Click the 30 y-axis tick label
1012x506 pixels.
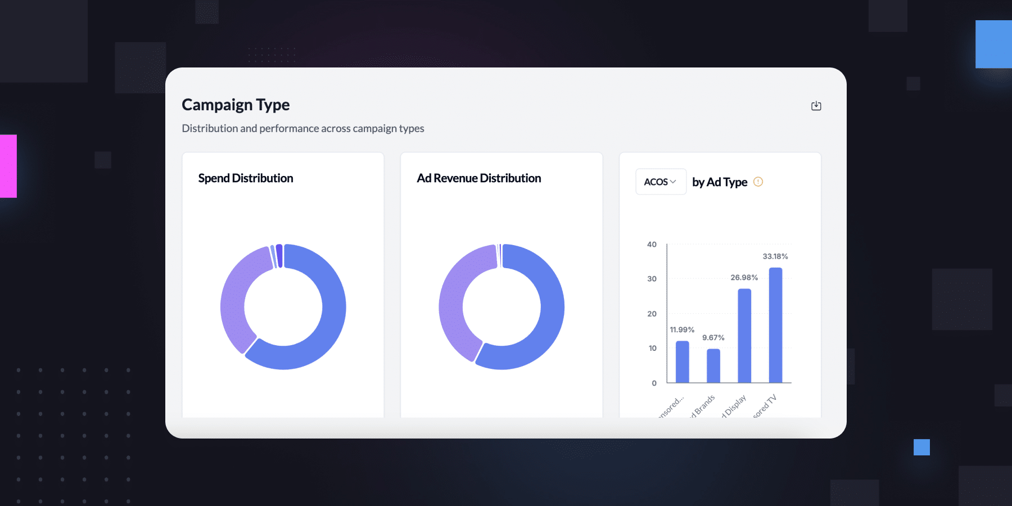(x=652, y=279)
